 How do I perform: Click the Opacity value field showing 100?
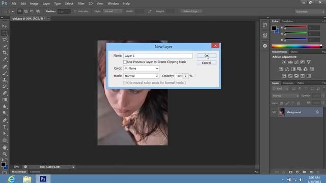point(179,76)
